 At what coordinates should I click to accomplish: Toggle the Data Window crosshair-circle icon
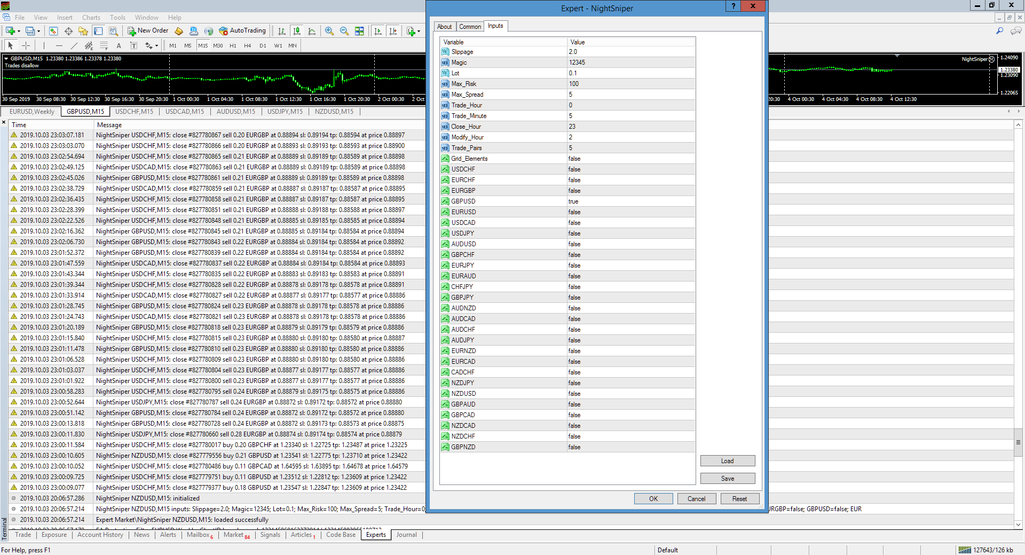tap(68, 31)
